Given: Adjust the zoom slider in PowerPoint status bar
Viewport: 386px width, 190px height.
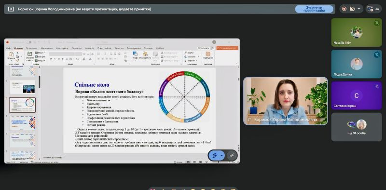Looking at the screenshot, I should coord(219,162).
